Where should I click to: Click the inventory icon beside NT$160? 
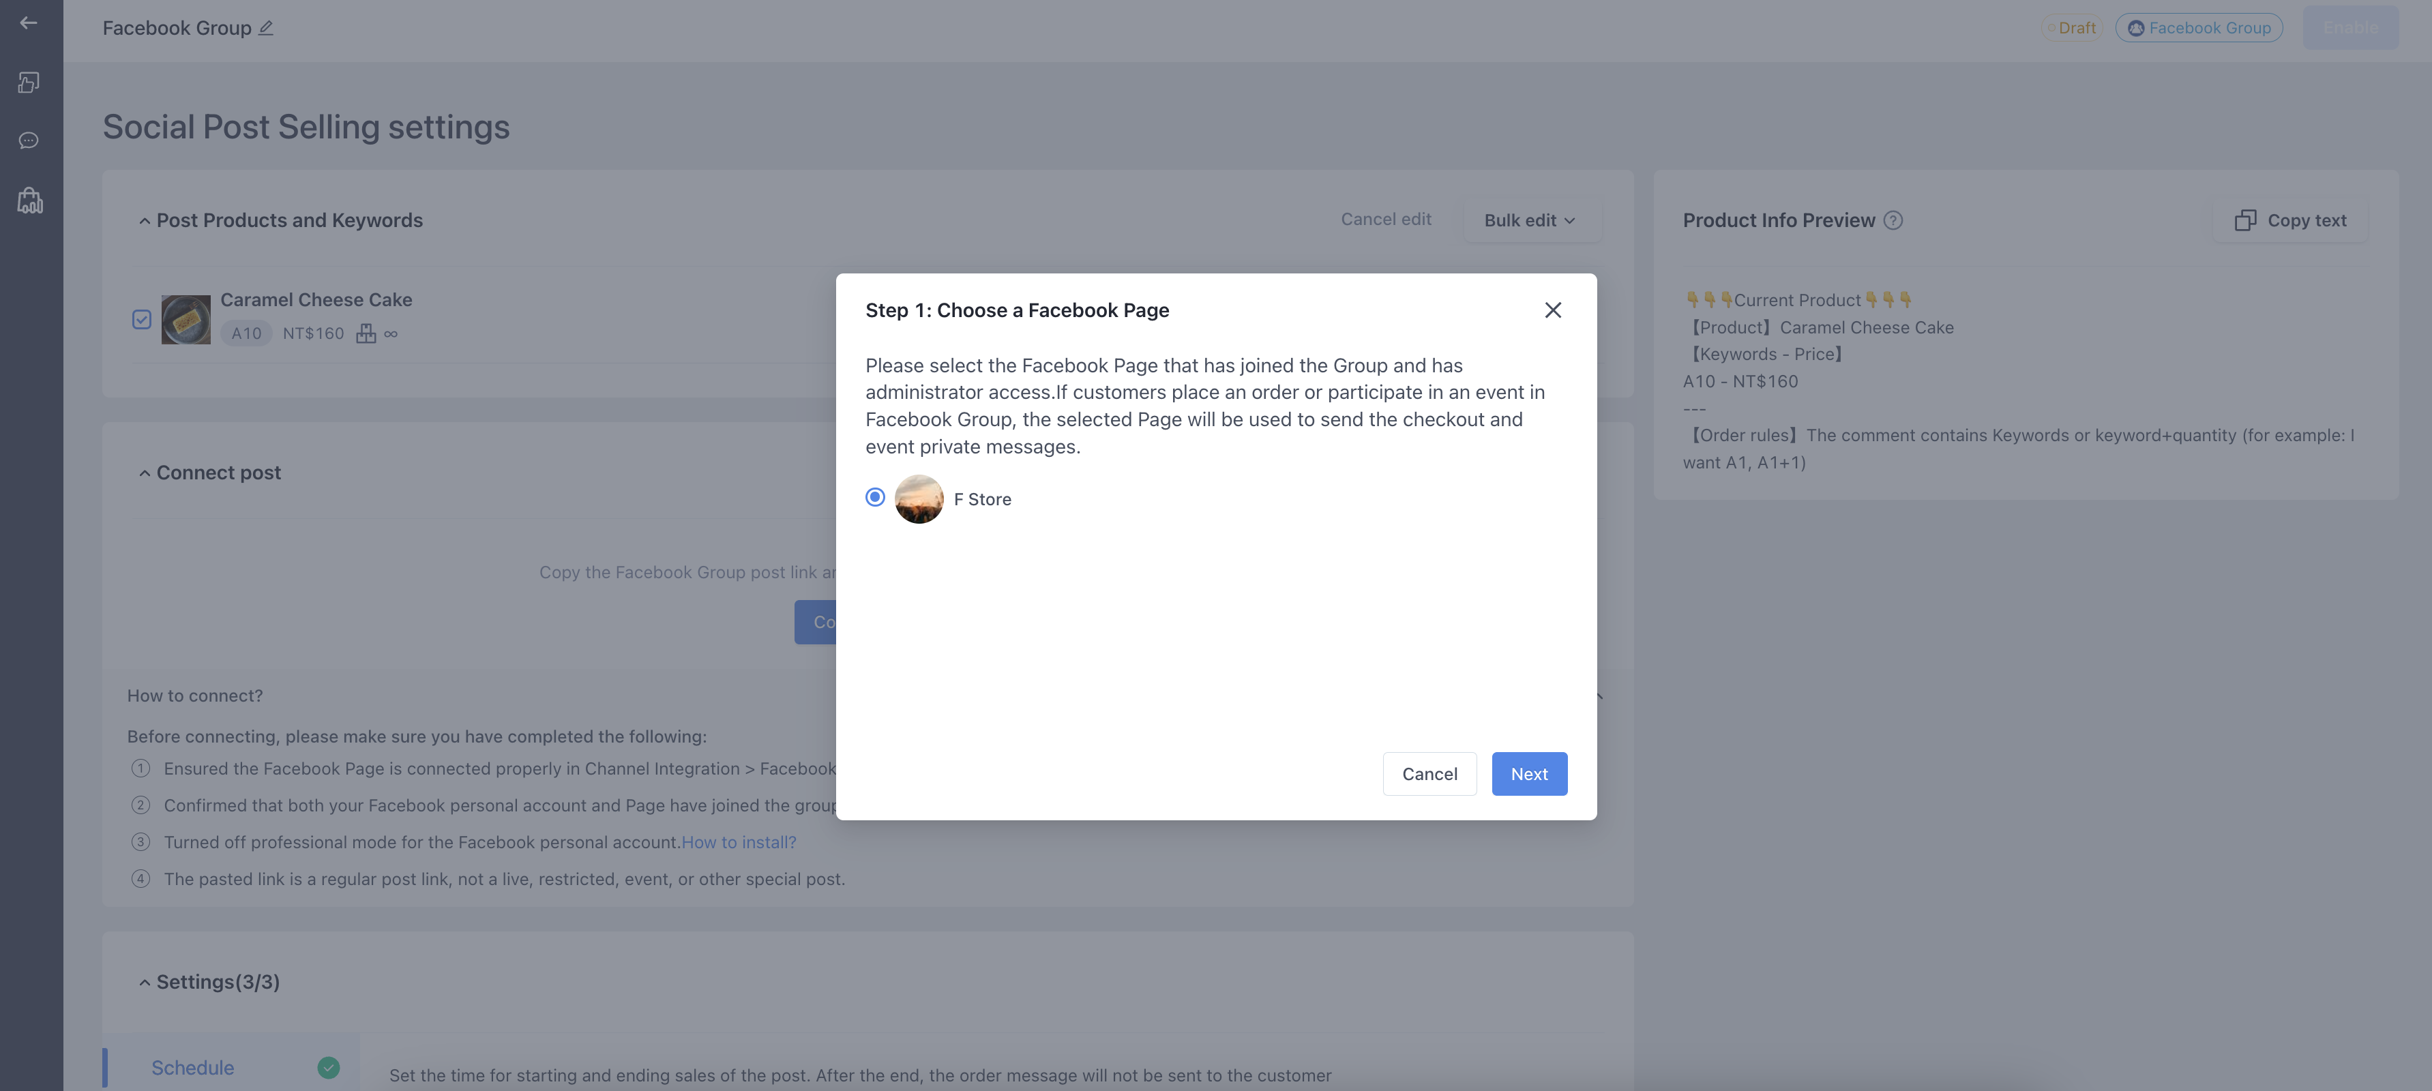pyautogui.click(x=366, y=334)
